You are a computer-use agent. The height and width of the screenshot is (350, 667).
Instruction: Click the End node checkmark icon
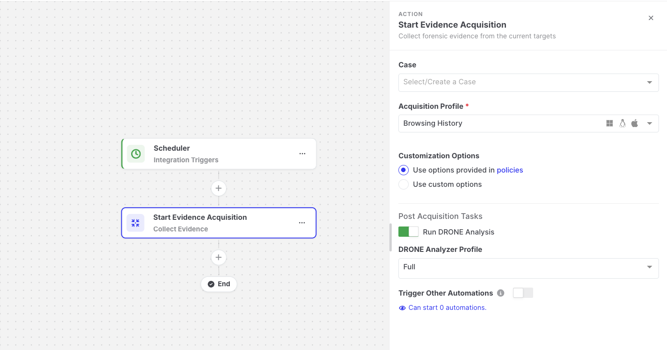tap(211, 284)
